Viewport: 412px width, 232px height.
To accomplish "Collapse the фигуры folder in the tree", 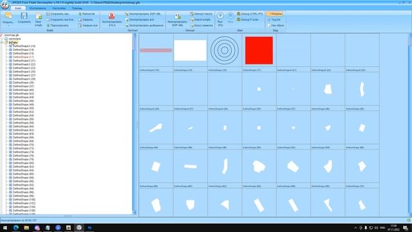I will click(3, 43).
